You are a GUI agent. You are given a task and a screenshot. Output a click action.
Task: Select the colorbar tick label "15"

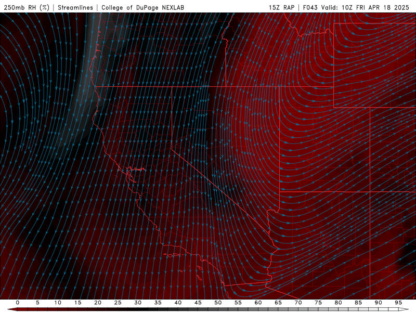[77, 303]
